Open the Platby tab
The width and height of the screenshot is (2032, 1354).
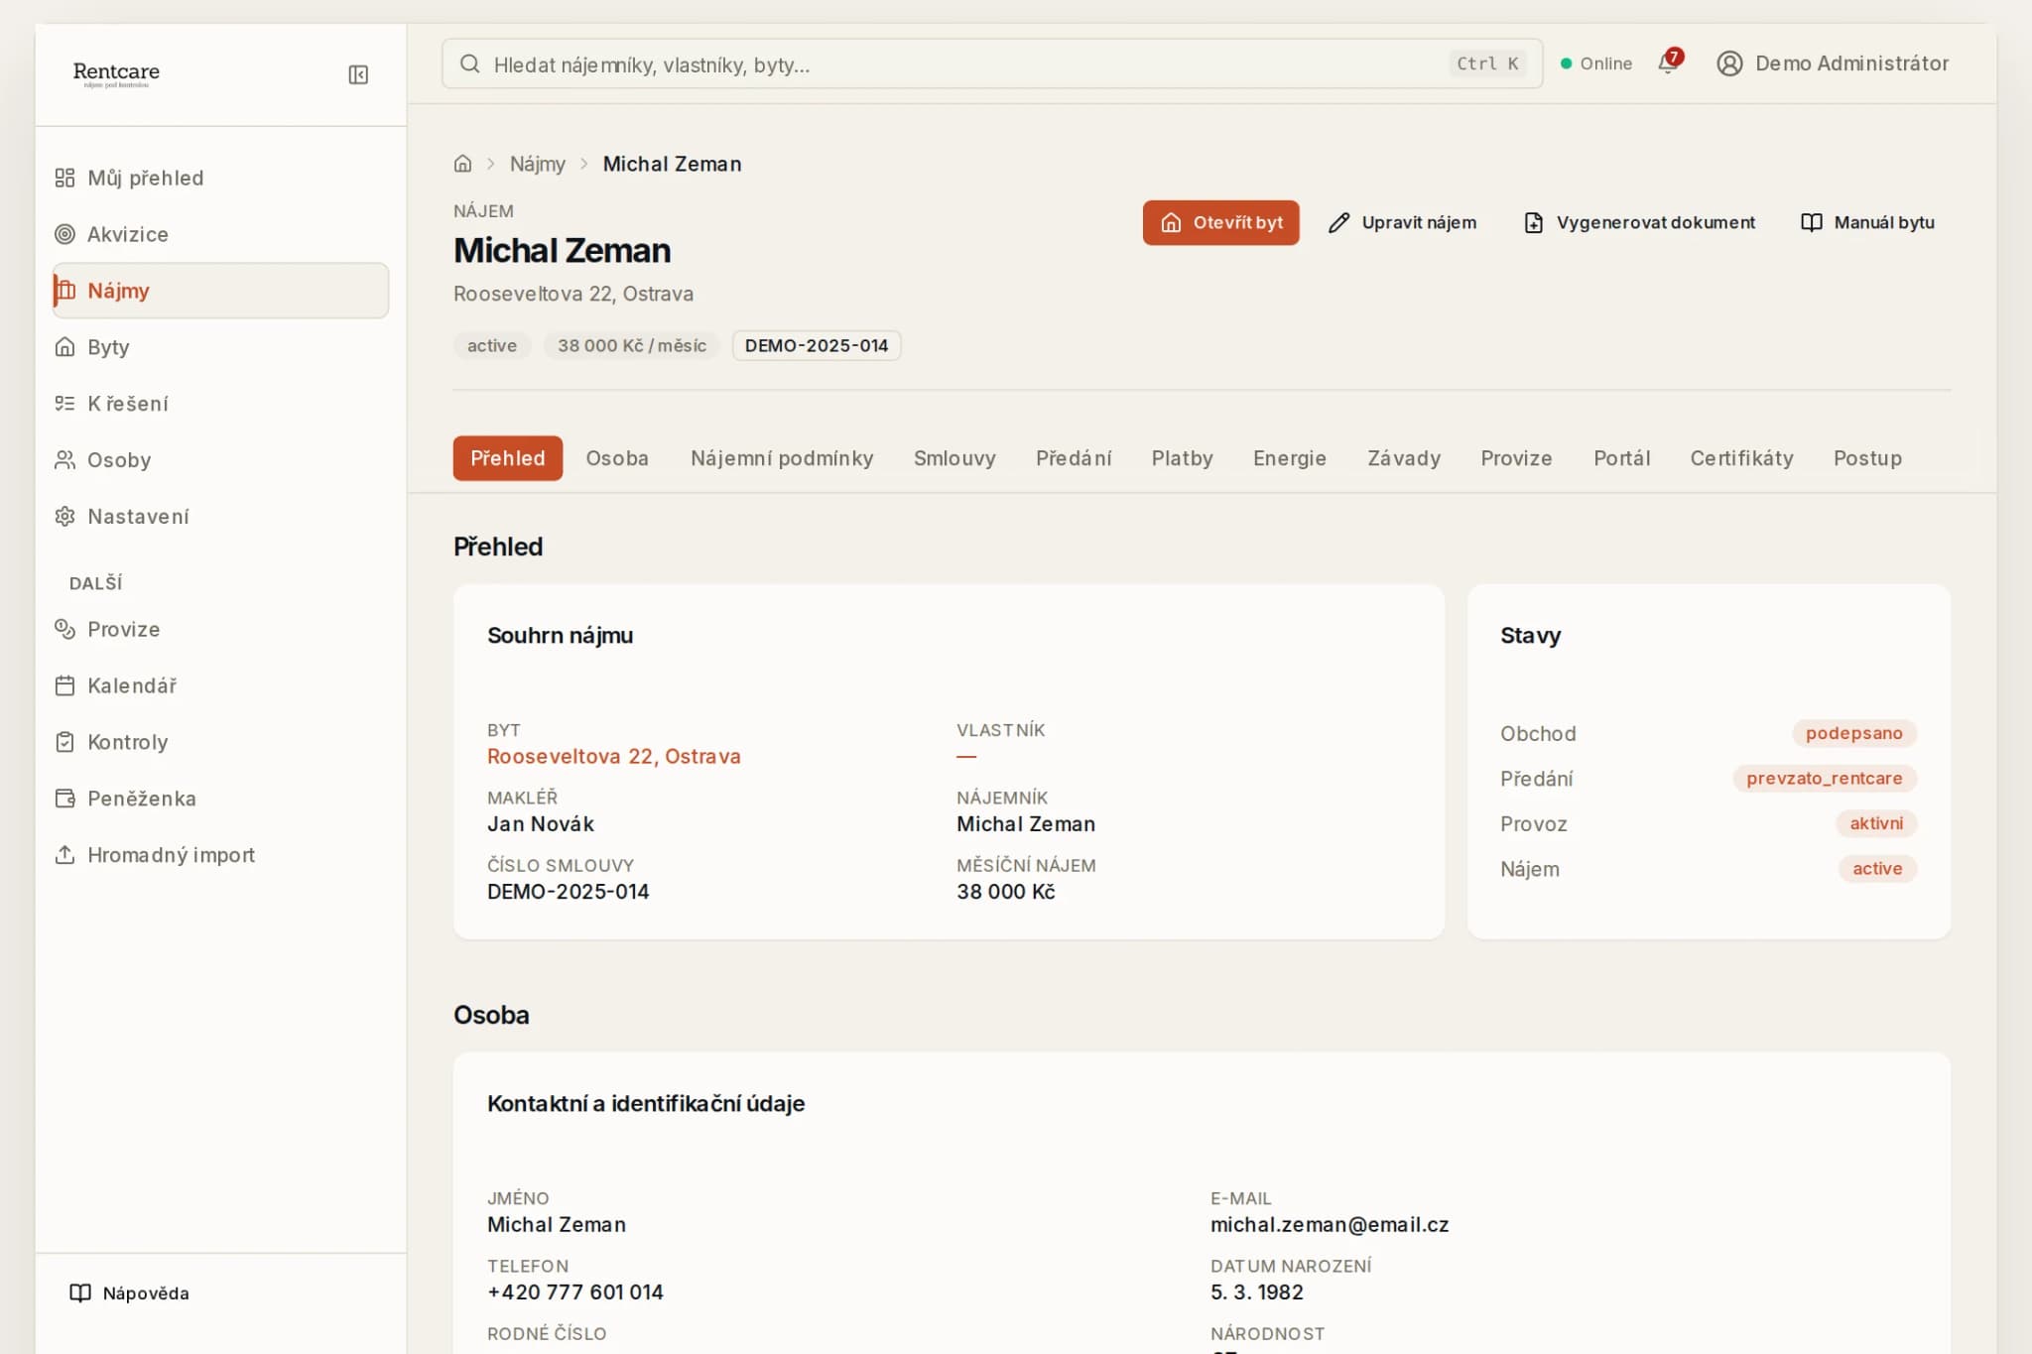click(1183, 458)
